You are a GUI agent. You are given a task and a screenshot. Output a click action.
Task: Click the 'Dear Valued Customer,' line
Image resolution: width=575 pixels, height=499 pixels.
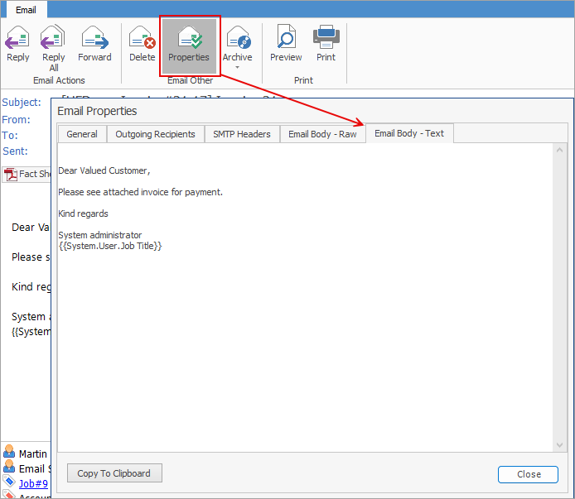click(x=104, y=170)
